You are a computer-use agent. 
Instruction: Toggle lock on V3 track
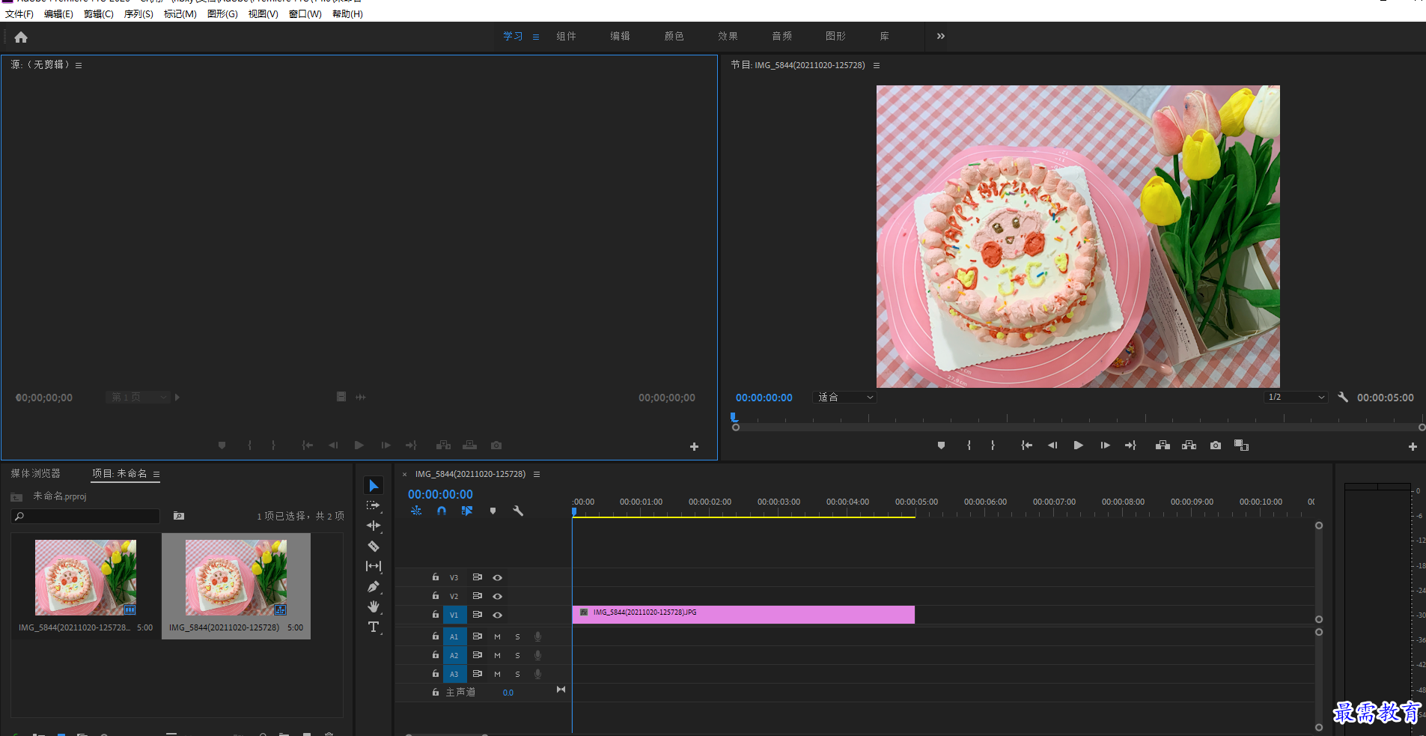[435, 577]
